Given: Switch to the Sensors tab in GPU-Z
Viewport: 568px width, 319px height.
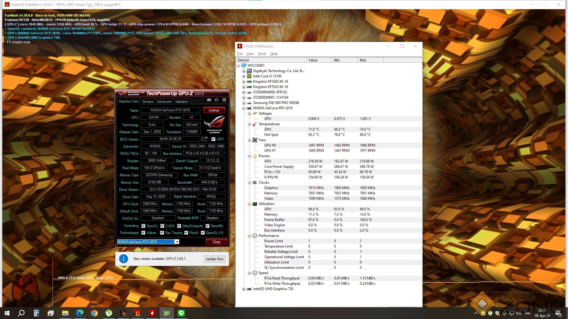Looking at the screenshot, I should point(148,102).
